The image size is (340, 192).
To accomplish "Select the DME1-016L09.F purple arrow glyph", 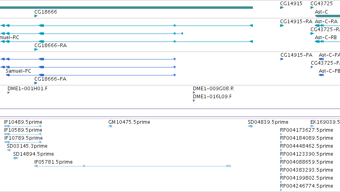I will point(194,101).
